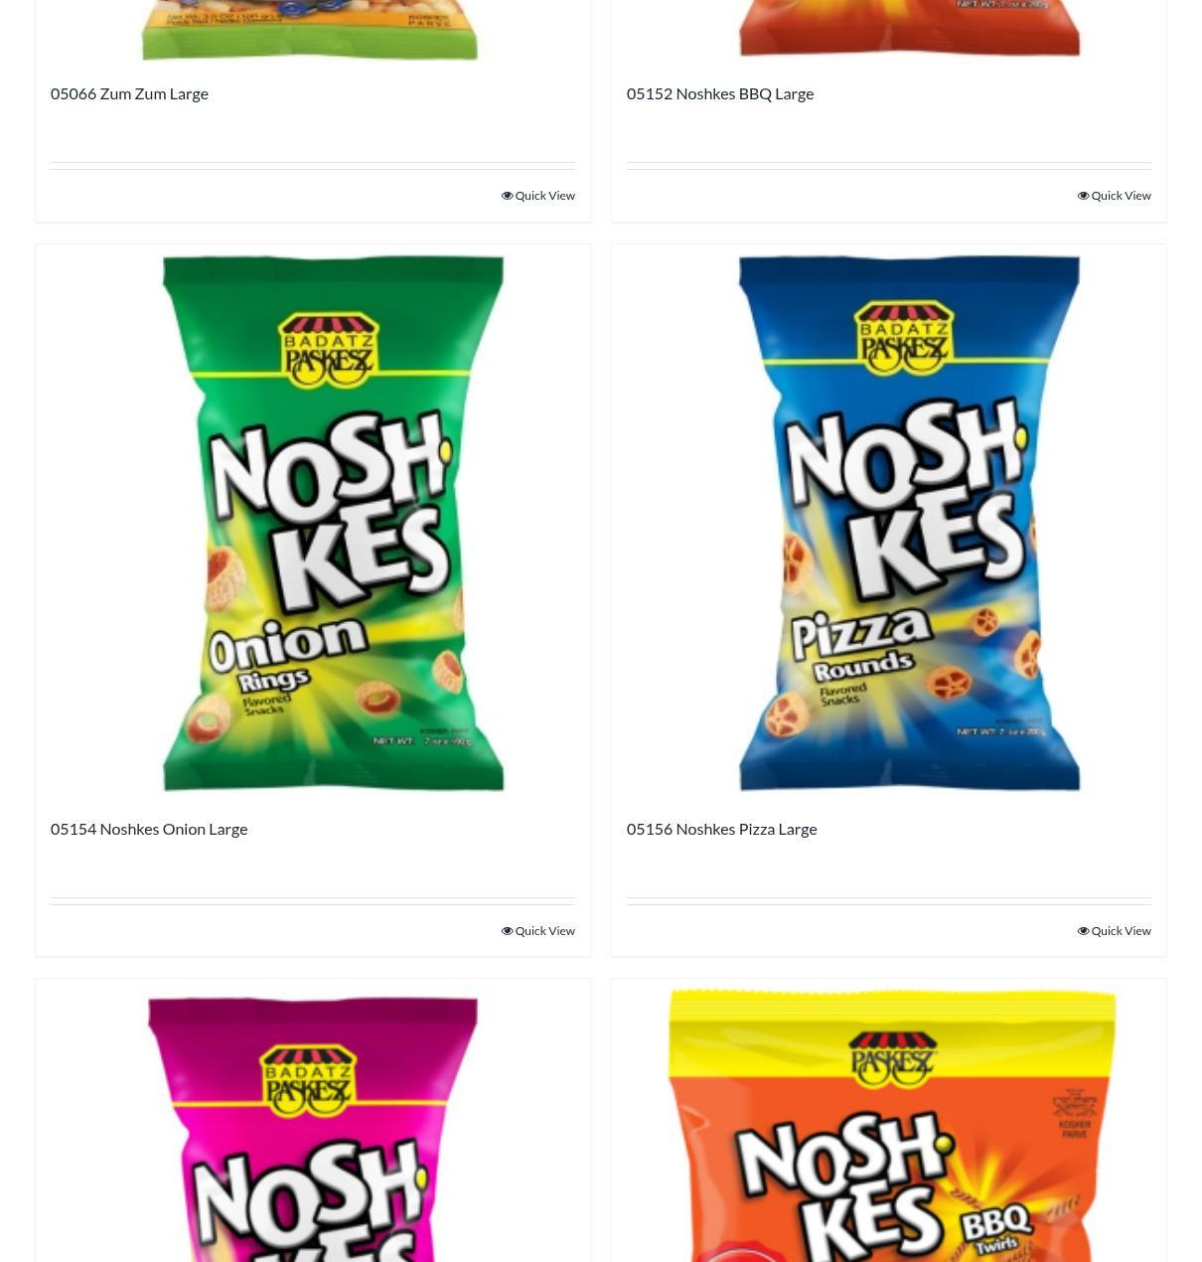The image size is (1202, 1262).
Task: Open Quick View for 05152 Noshkes BBQ Large
Action: coord(1114,196)
